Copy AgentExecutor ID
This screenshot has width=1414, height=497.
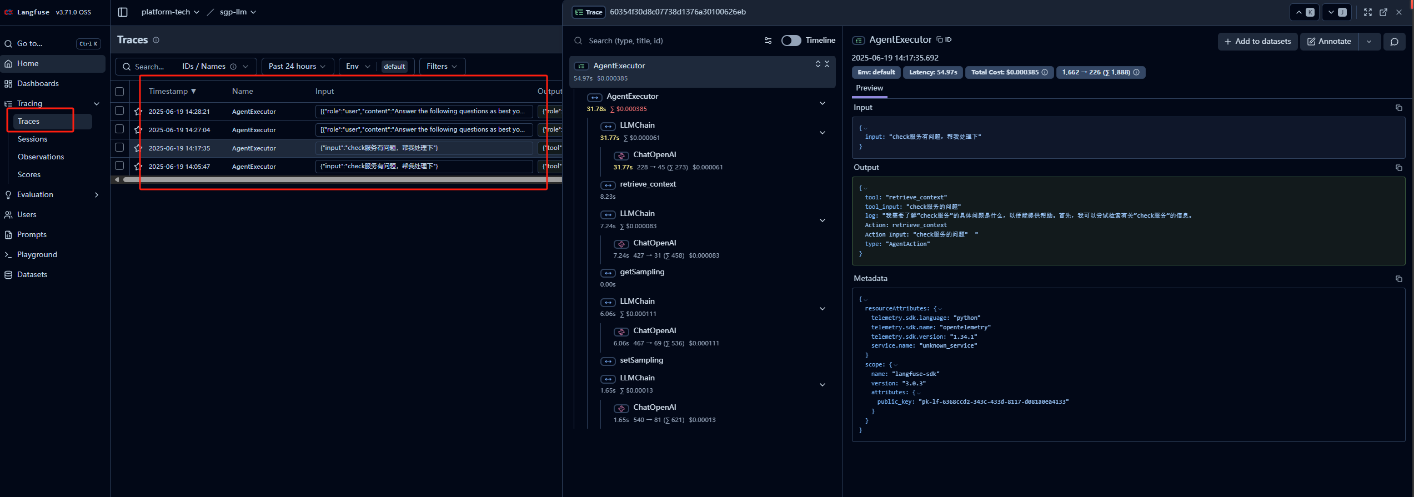(x=944, y=39)
